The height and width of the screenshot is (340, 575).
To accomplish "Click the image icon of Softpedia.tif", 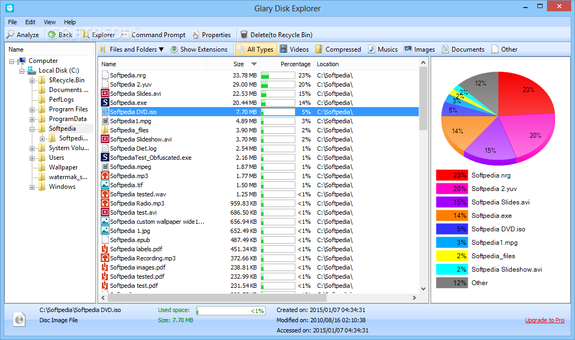I will pyautogui.click(x=105, y=185).
